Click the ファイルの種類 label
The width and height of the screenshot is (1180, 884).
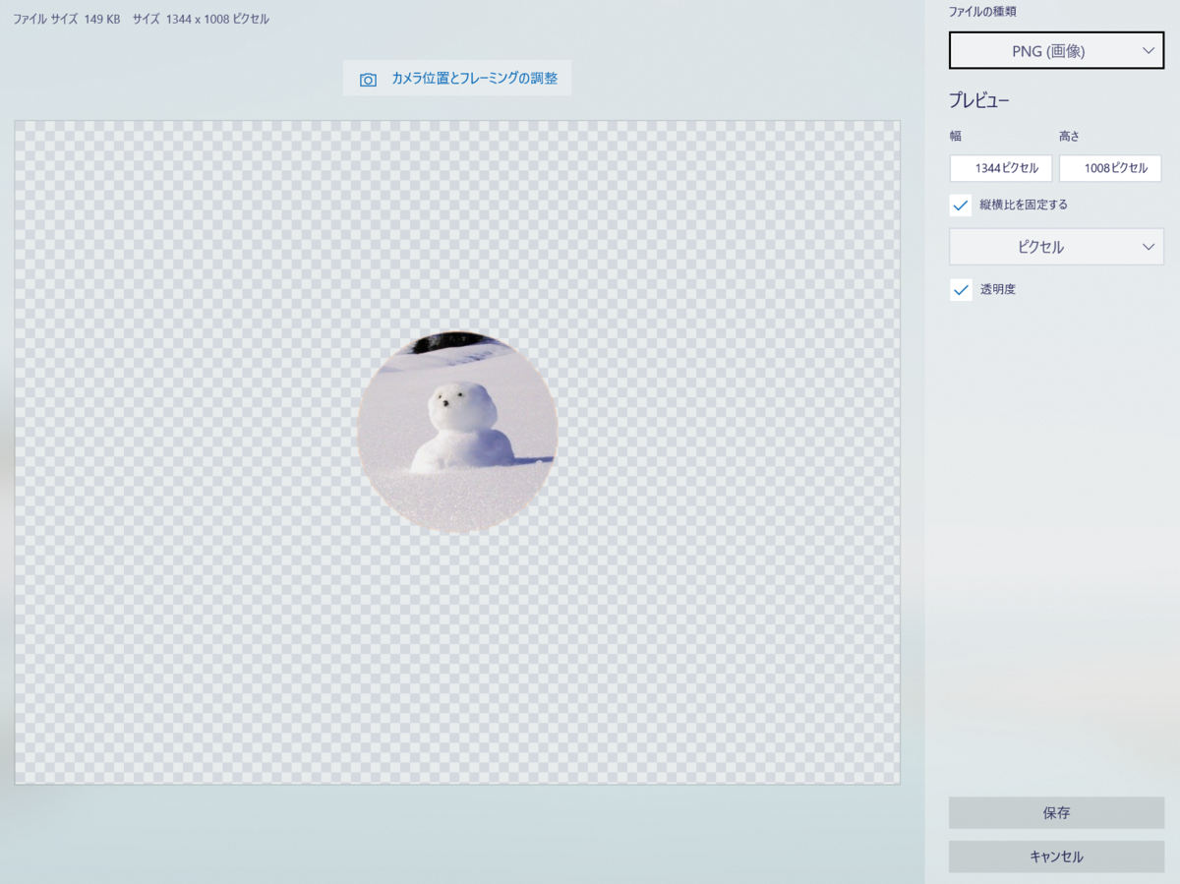[x=982, y=12]
